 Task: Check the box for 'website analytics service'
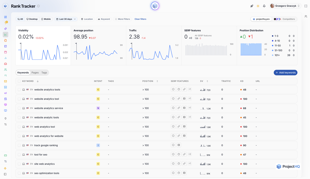click(x=19, y=108)
